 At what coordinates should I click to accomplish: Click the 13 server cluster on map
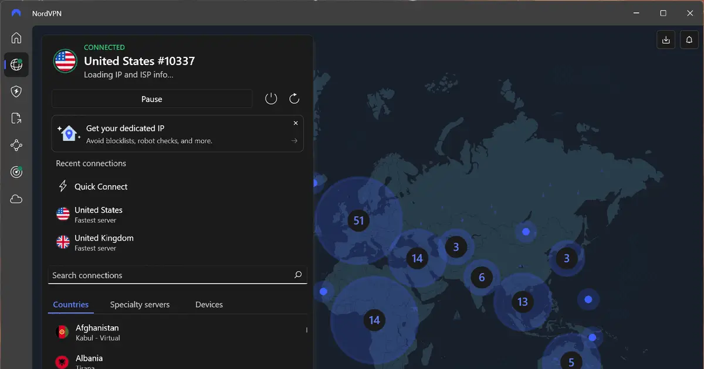tap(522, 302)
